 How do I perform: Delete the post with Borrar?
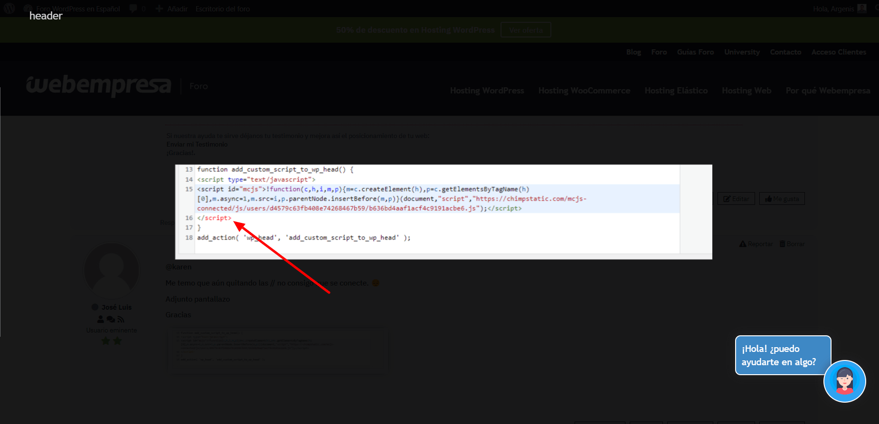point(792,244)
